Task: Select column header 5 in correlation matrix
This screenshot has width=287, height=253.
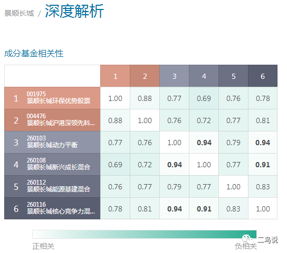Action: [x=233, y=76]
